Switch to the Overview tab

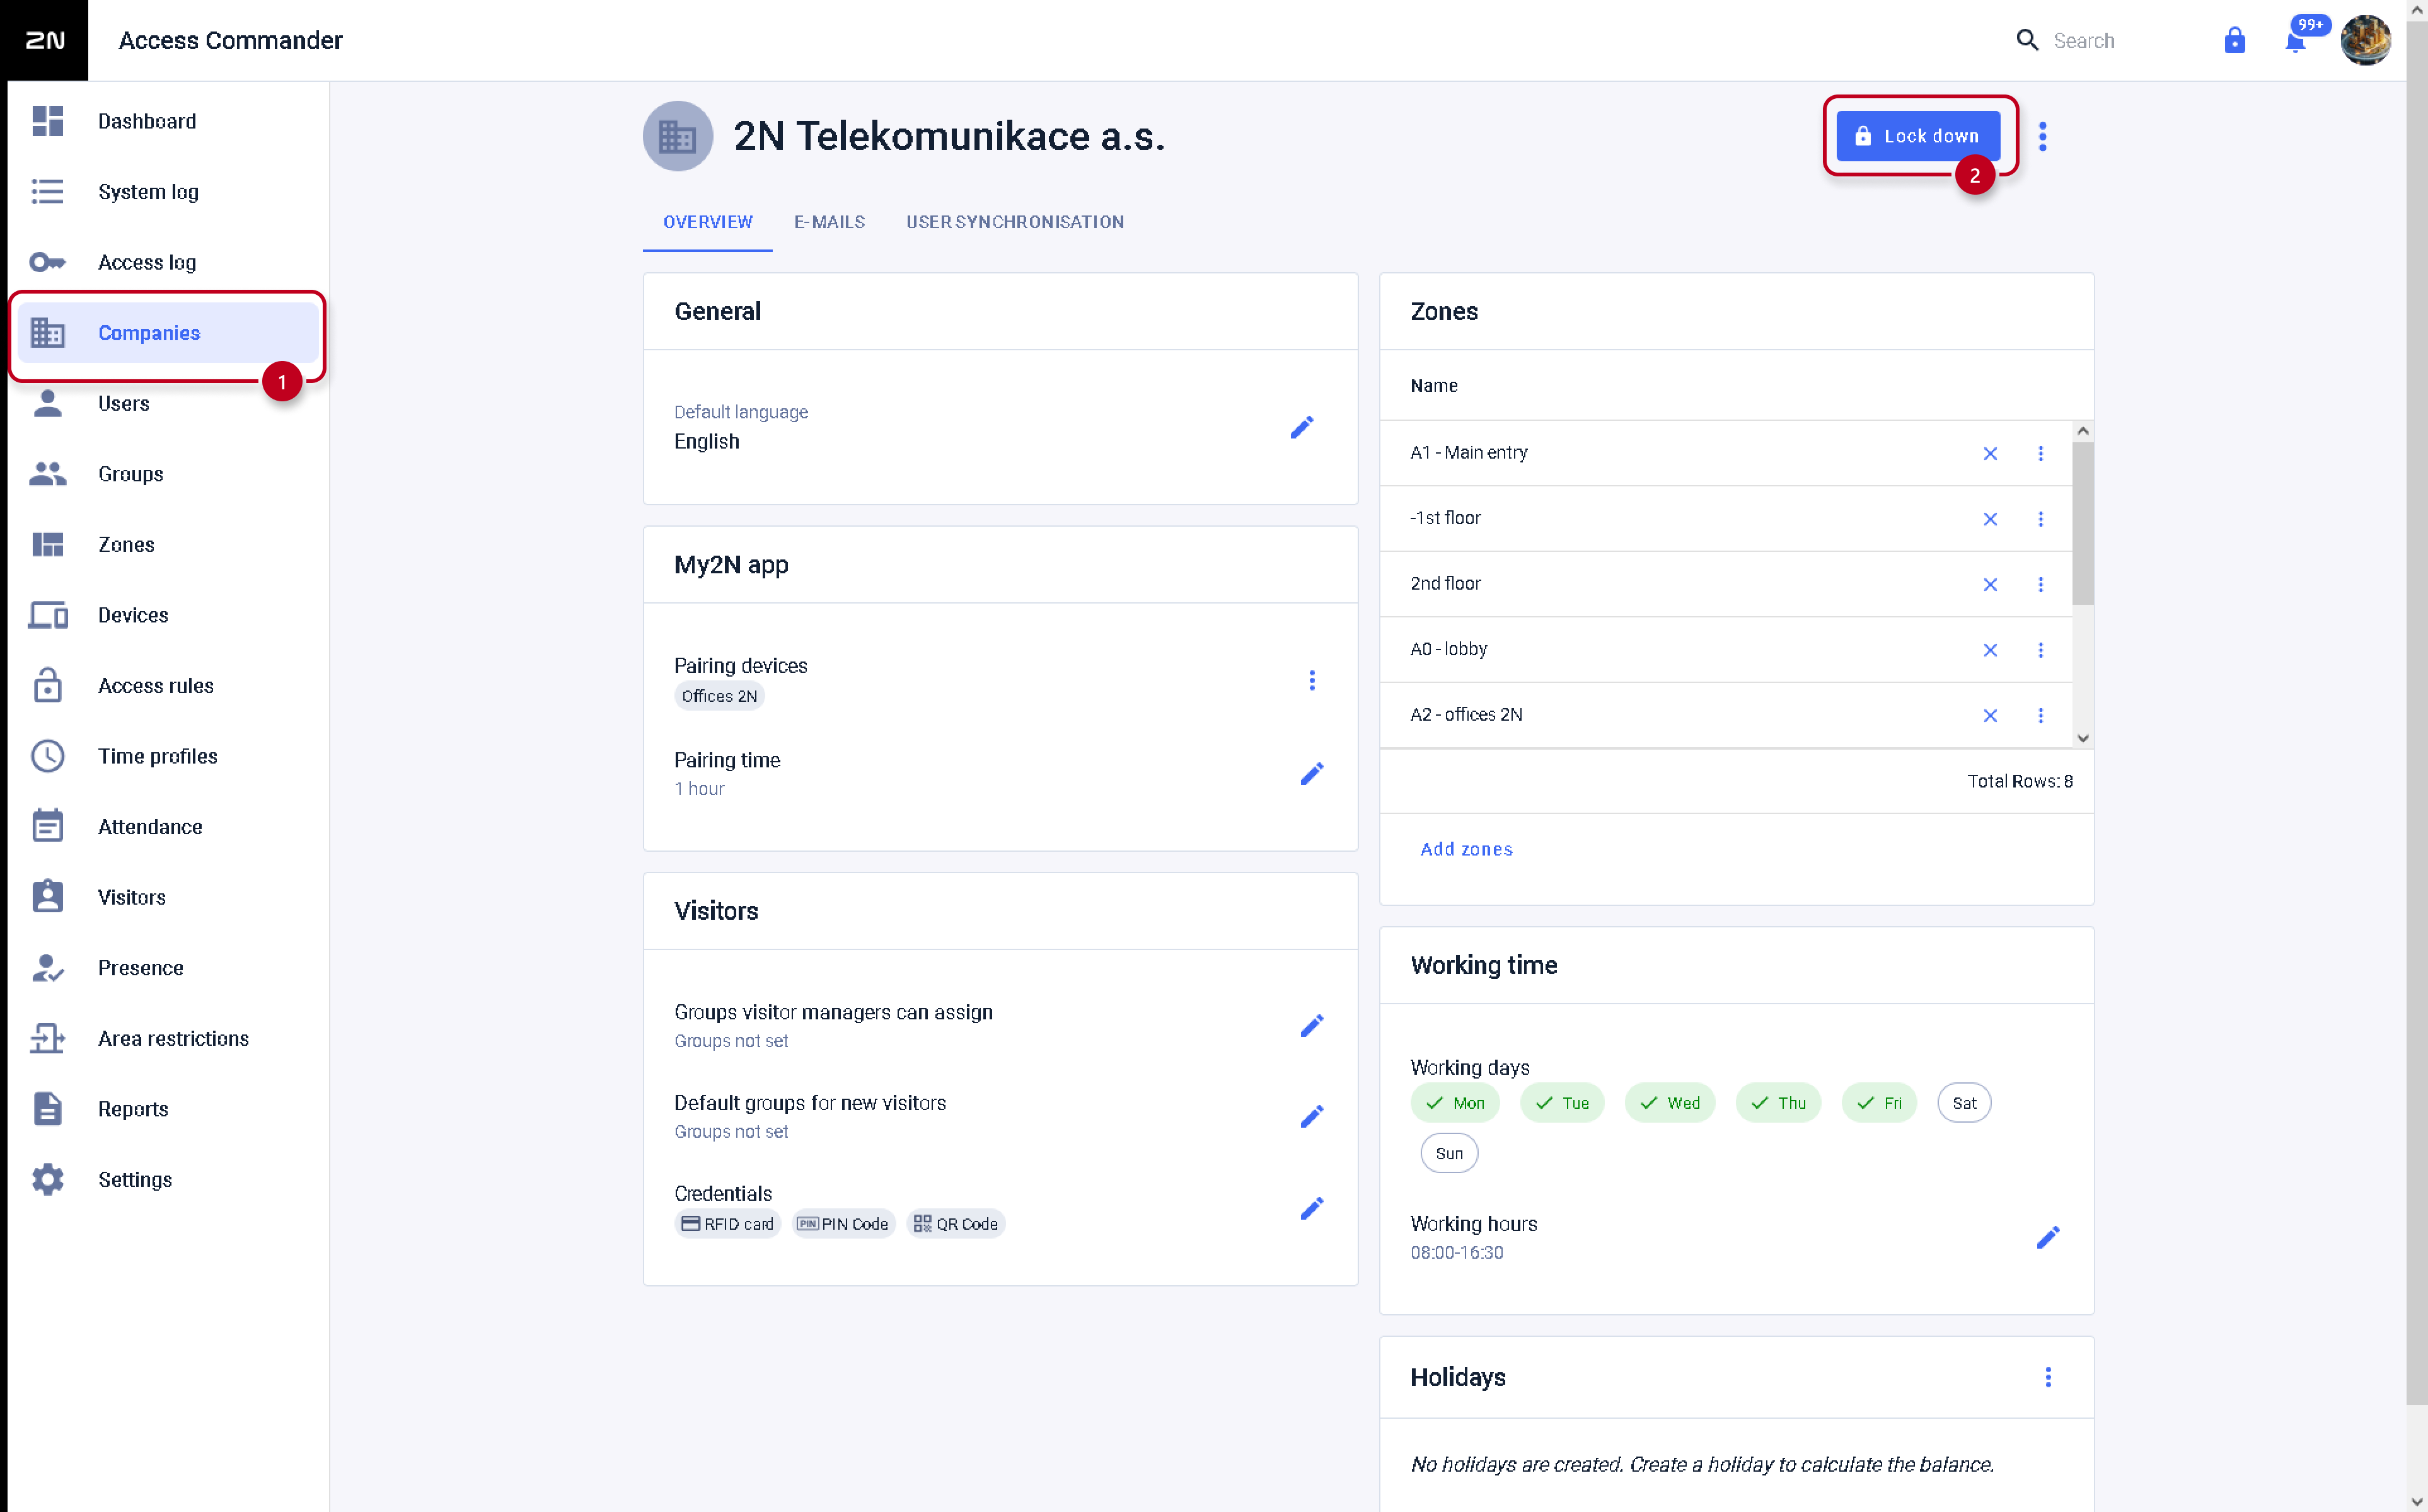pyautogui.click(x=707, y=222)
